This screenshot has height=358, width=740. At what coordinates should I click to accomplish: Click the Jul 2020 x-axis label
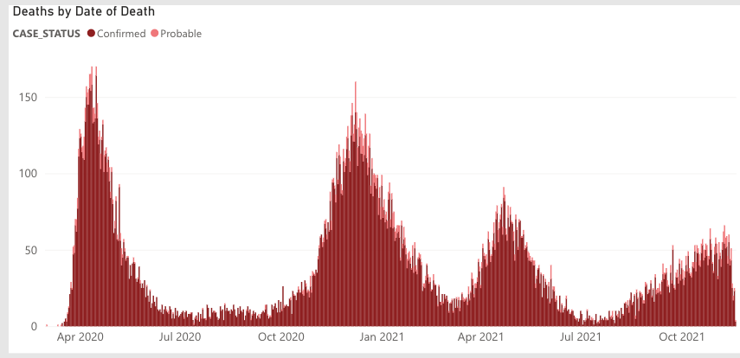180,336
